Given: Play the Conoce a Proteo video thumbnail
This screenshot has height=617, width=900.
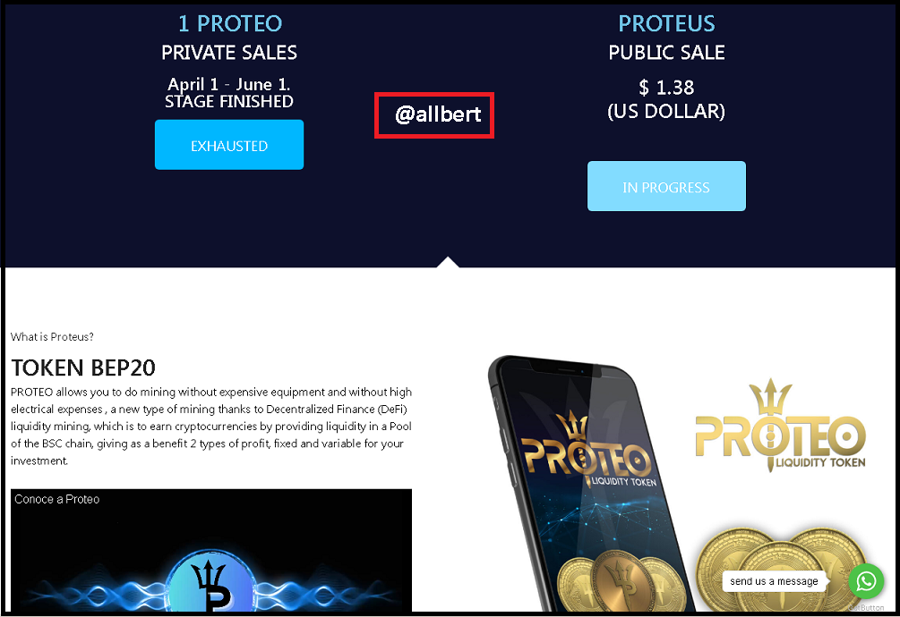Looking at the screenshot, I should point(211,550).
